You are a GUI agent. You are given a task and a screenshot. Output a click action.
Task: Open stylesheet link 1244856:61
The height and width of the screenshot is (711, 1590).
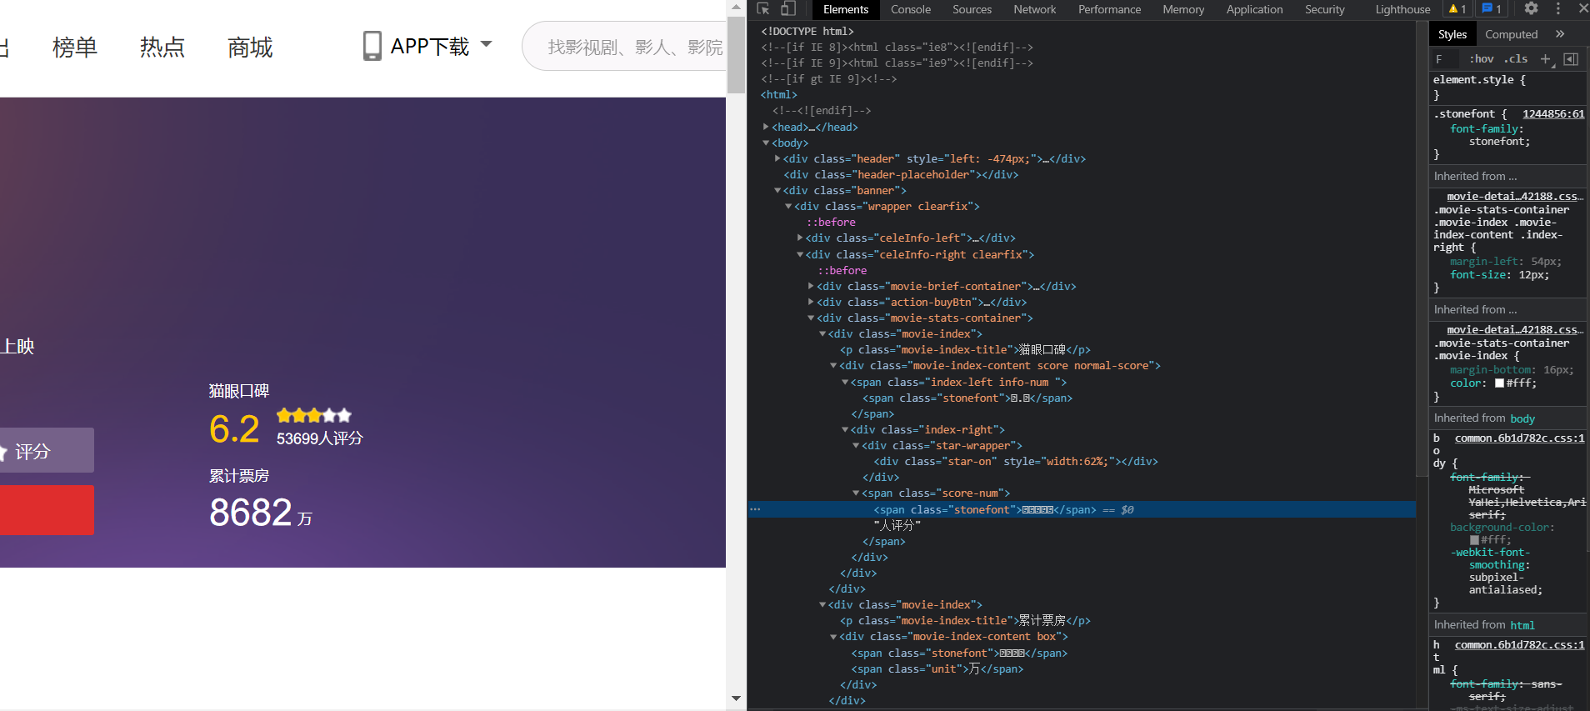coord(1553,114)
